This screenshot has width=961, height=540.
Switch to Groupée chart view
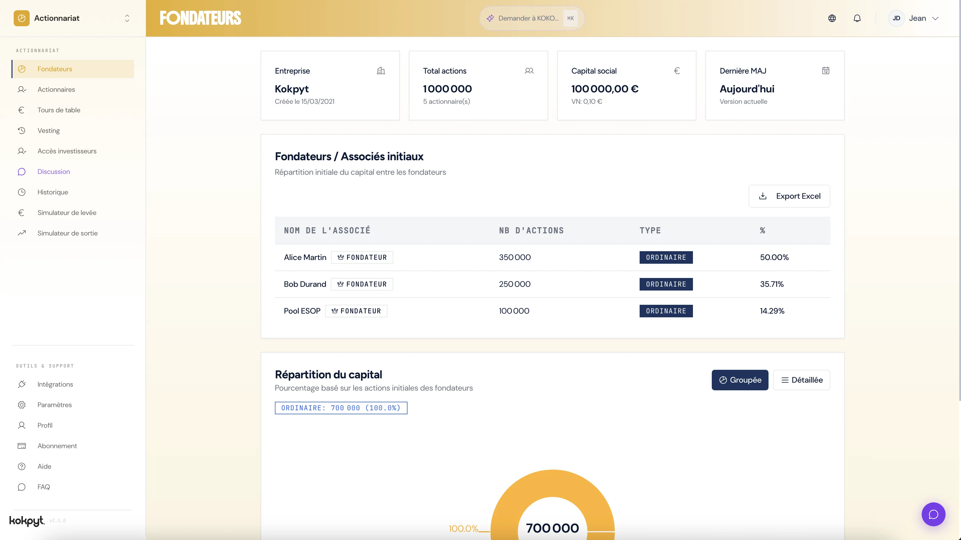(x=740, y=380)
